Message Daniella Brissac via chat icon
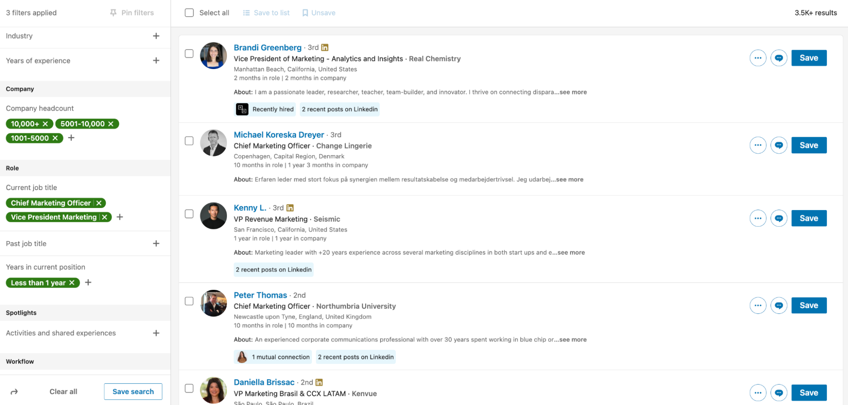 pyautogui.click(x=779, y=393)
